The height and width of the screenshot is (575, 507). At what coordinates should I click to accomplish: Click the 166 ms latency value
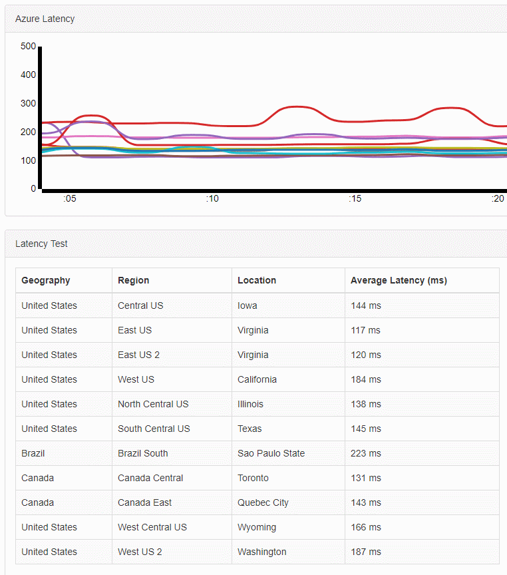[x=366, y=527]
